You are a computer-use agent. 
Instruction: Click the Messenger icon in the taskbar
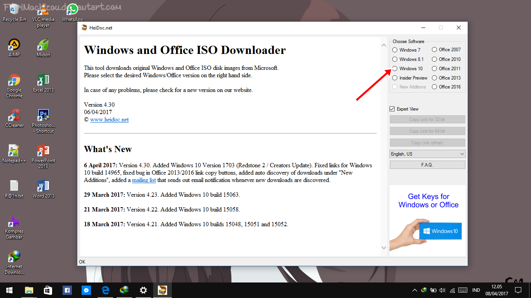(86, 290)
